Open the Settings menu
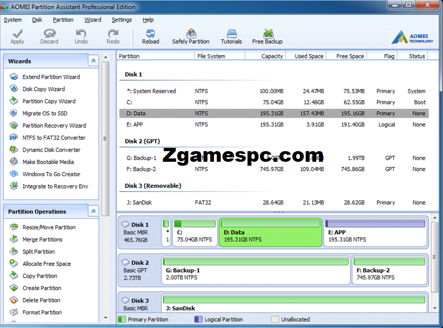Viewport: 443px width, 328px height. coord(122,20)
